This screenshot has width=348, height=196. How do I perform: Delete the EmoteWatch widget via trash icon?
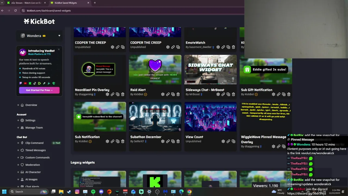[233, 47]
